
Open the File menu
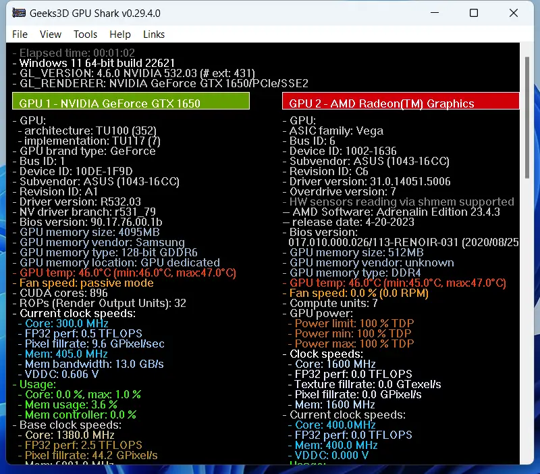pos(20,34)
